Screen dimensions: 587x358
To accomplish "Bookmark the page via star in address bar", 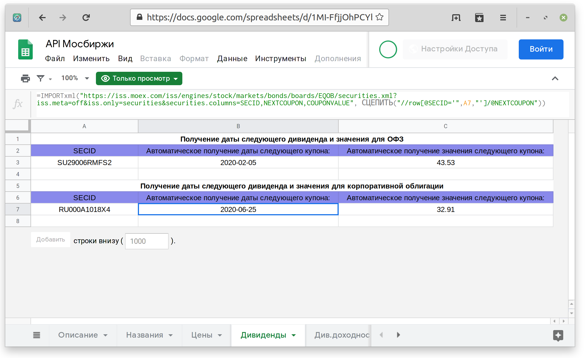I will pyautogui.click(x=379, y=17).
